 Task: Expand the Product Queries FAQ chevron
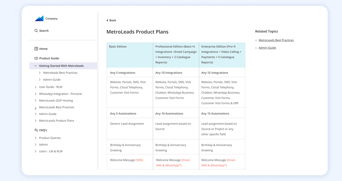point(36,138)
